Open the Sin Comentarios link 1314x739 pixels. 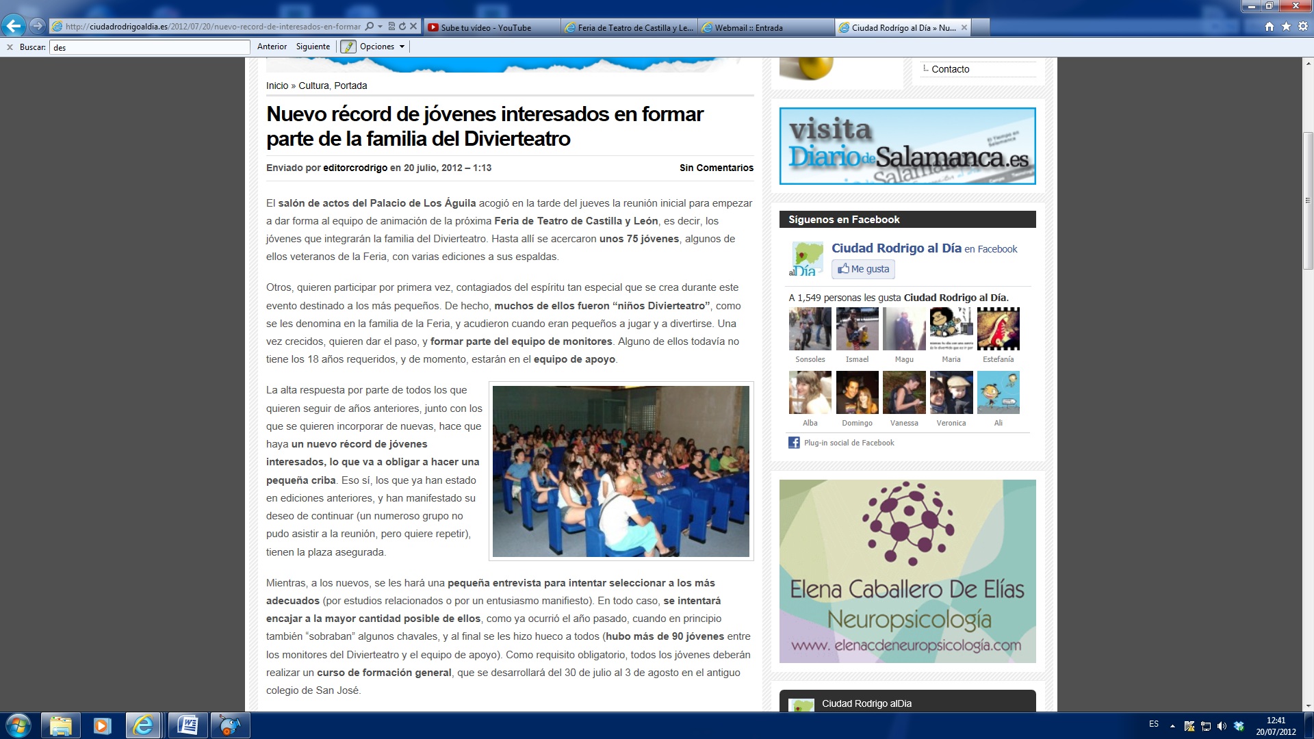(x=717, y=168)
